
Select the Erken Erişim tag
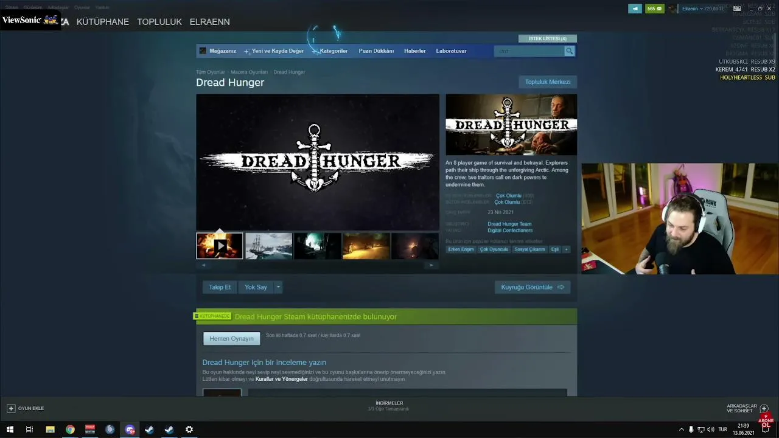pos(461,249)
